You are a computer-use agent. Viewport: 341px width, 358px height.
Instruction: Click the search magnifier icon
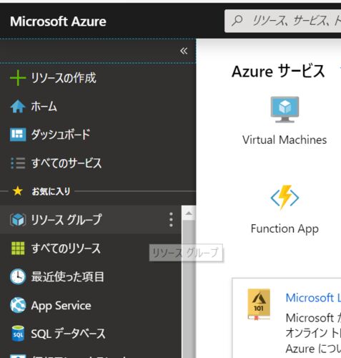(x=237, y=21)
